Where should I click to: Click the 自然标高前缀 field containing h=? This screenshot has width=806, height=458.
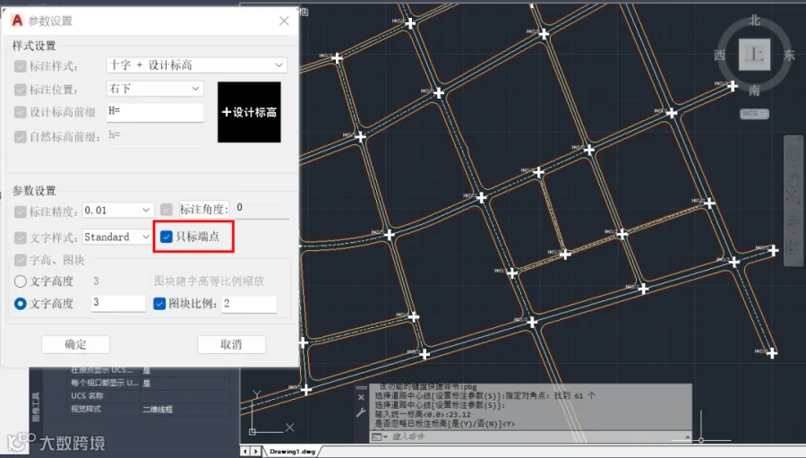155,136
